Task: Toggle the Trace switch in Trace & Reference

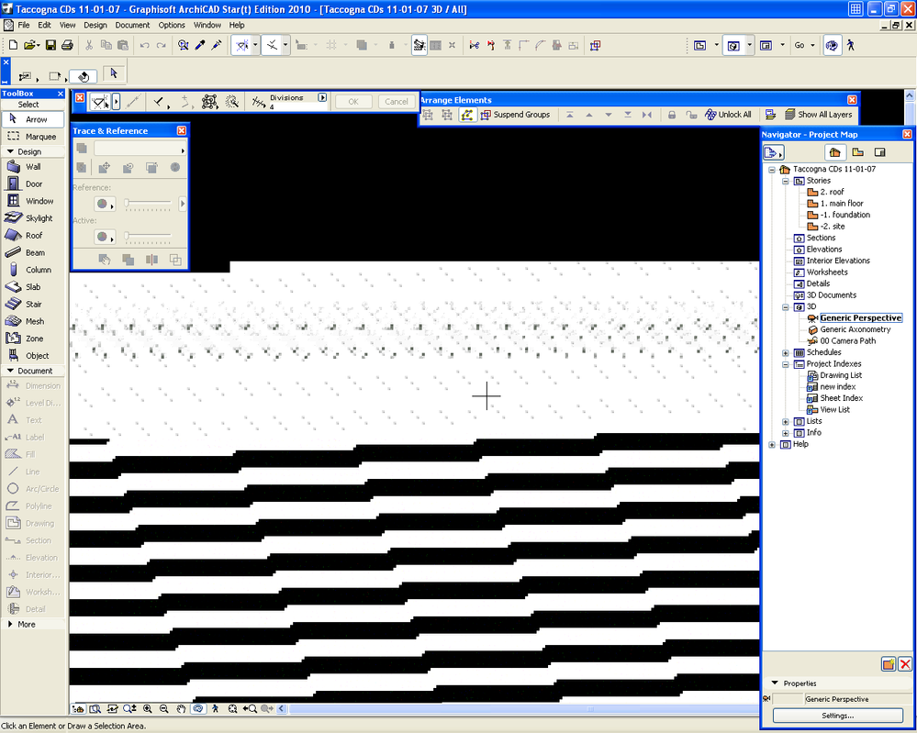Action: 82,147
